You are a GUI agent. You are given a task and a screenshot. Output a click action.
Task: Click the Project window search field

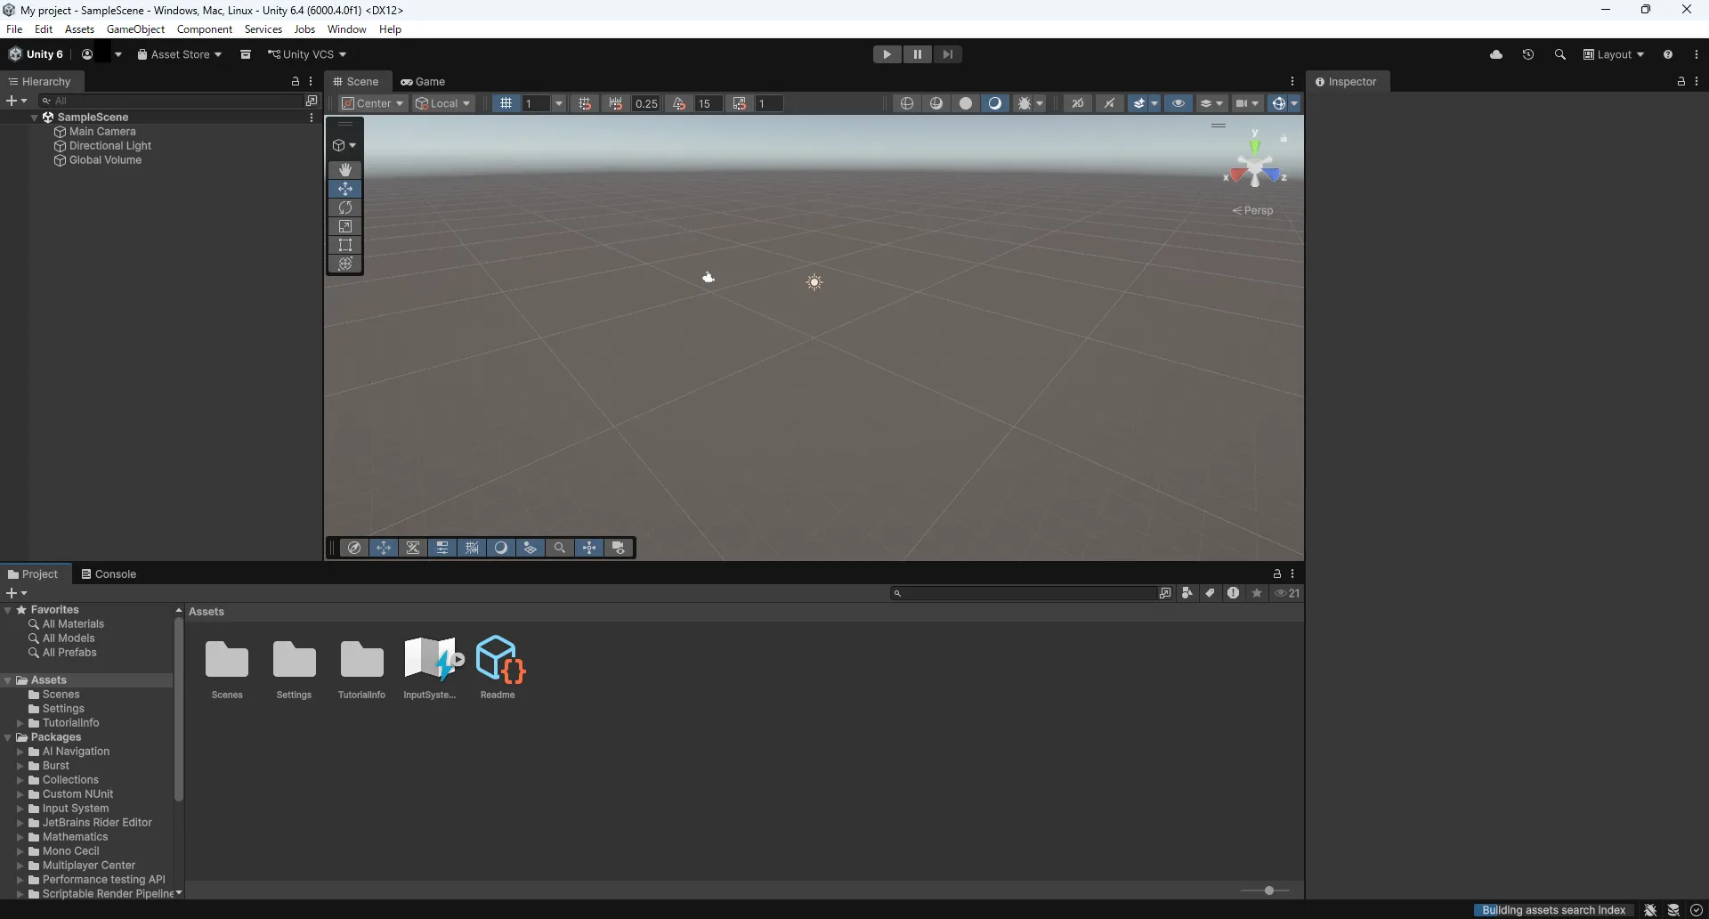1024,592
